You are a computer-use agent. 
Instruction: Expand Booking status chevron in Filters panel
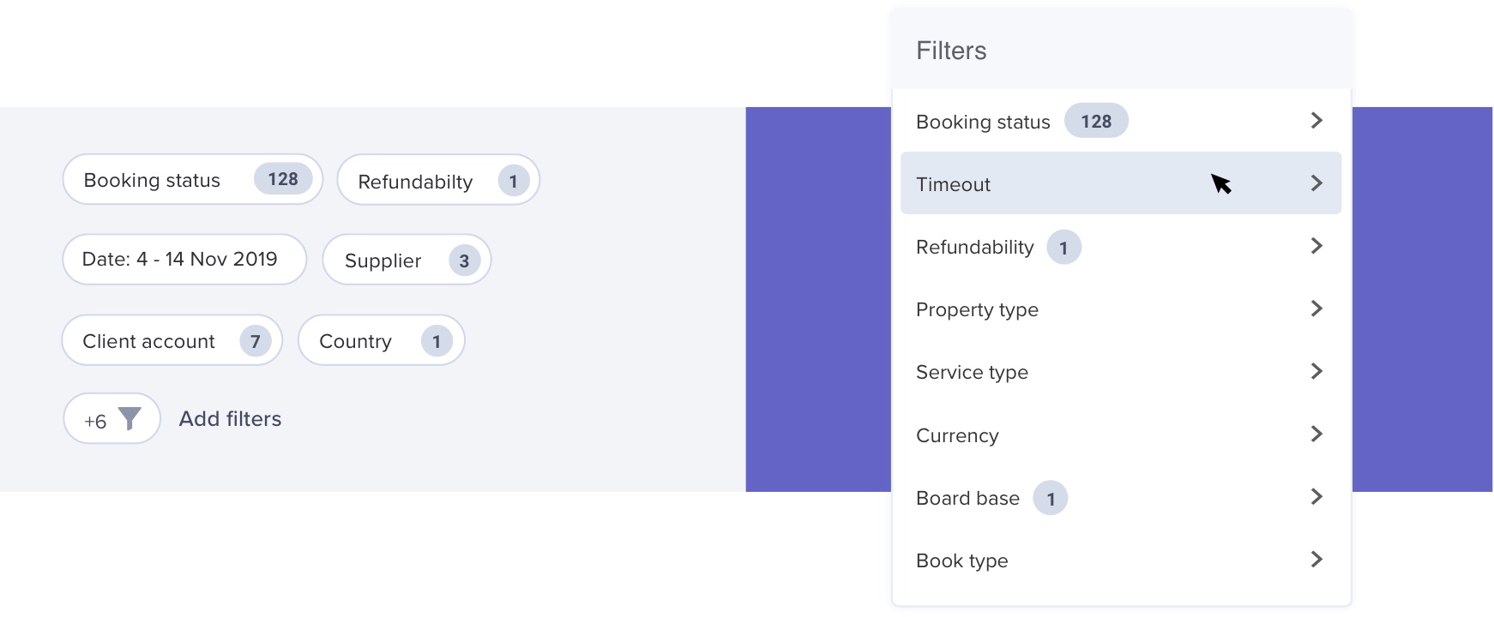click(x=1316, y=121)
